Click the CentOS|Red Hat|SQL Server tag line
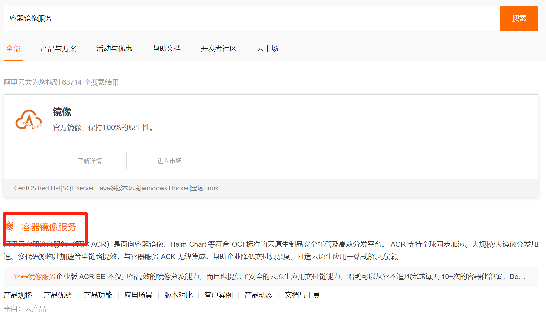 pyautogui.click(x=116, y=188)
